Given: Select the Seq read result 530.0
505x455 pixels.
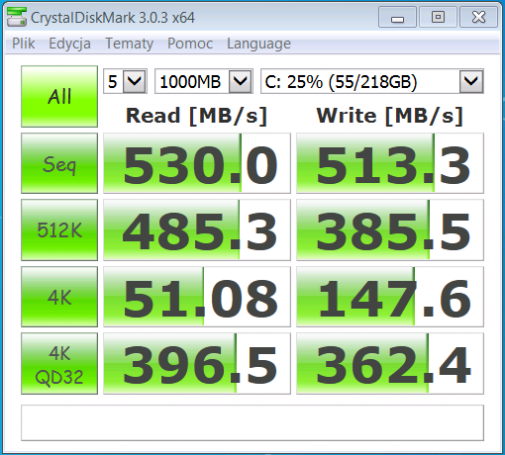Looking at the screenshot, I should tap(197, 163).
